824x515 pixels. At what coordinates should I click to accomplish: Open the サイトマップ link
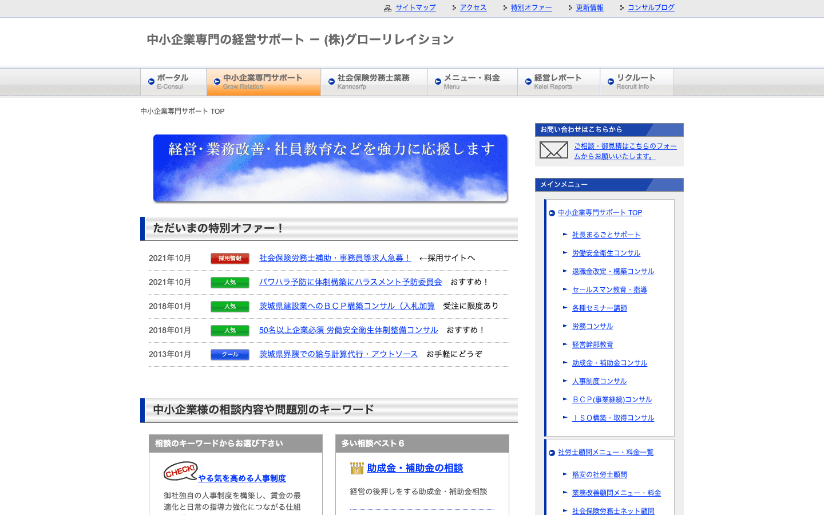coord(415,8)
